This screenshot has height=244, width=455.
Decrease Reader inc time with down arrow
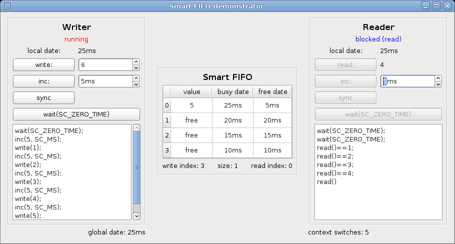(x=438, y=84)
